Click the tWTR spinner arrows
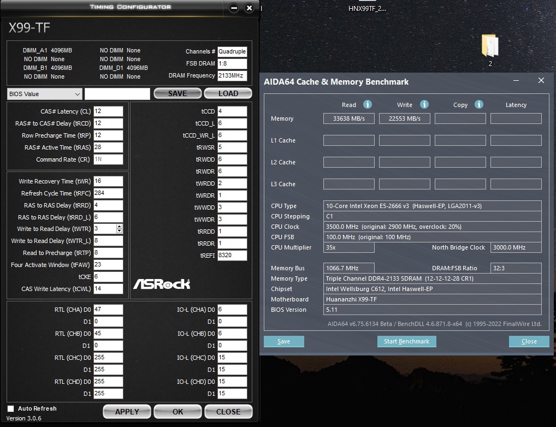The width and height of the screenshot is (556, 427). [x=119, y=229]
